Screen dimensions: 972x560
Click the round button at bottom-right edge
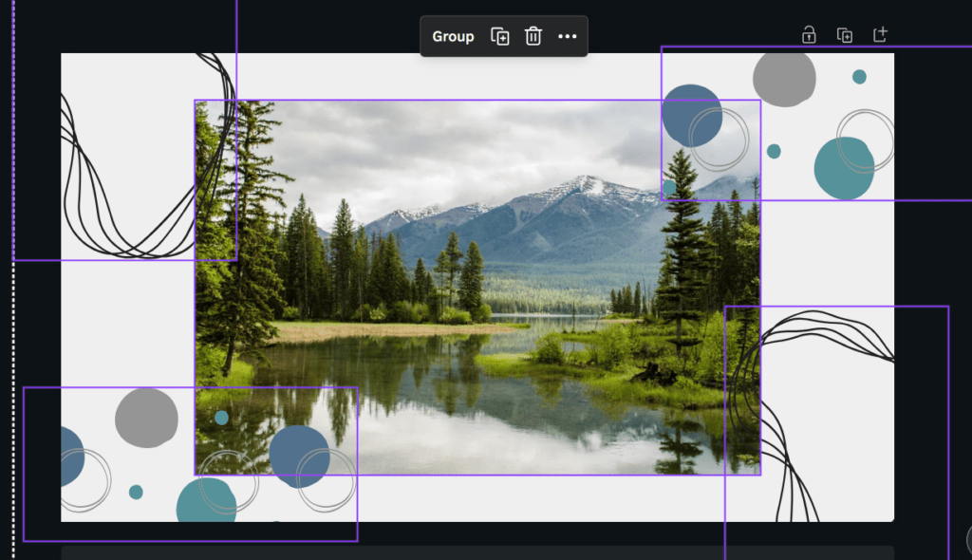[966, 540]
